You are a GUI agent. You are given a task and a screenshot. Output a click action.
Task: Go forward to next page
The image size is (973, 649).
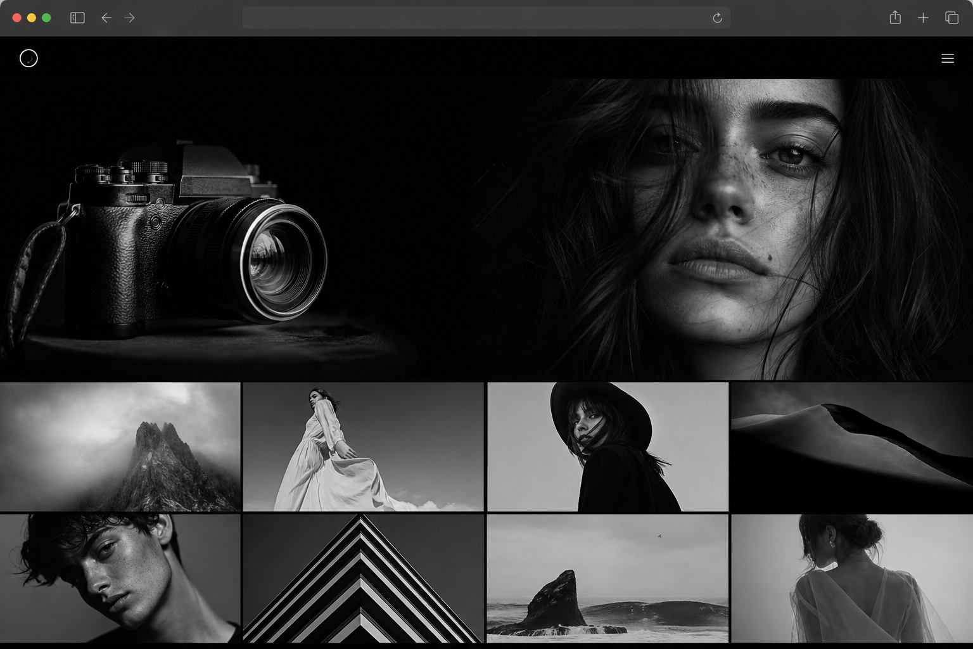click(x=130, y=18)
